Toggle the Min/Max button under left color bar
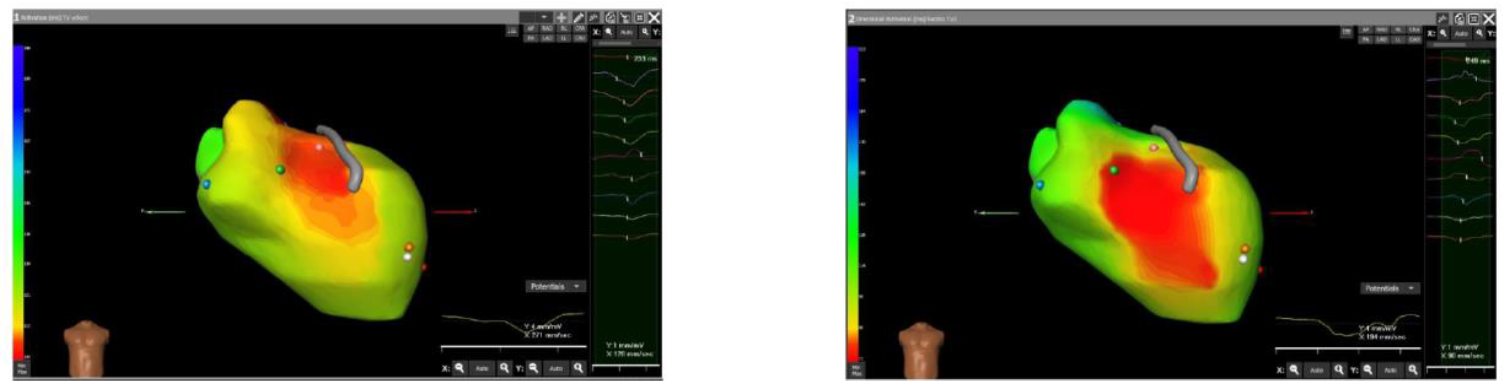Viewport: 1506px width, 390px height. point(22,368)
